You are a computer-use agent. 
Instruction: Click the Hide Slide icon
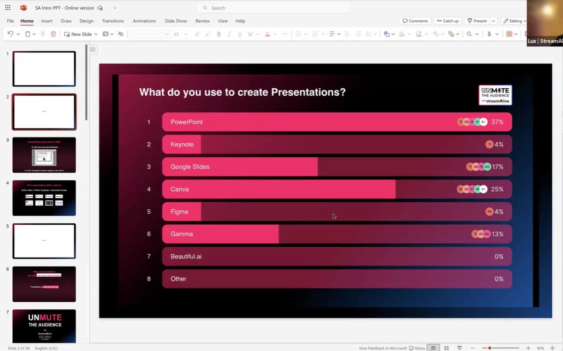tap(121, 34)
